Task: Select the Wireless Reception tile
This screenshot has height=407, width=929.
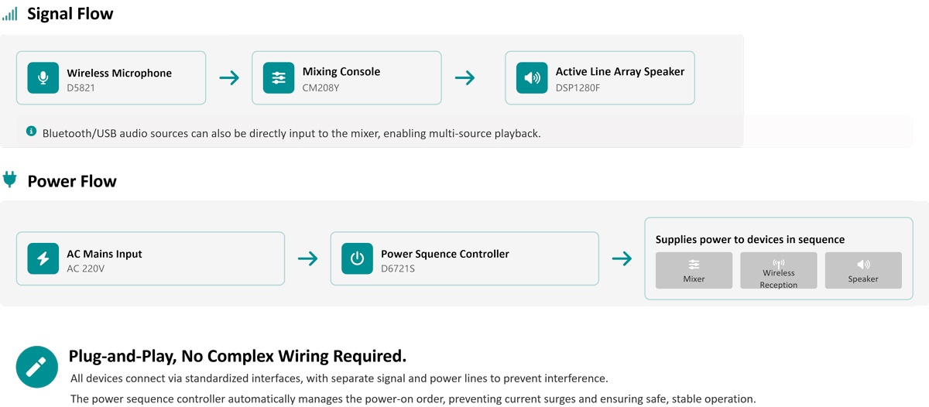Action: click(x=779, y=271)
